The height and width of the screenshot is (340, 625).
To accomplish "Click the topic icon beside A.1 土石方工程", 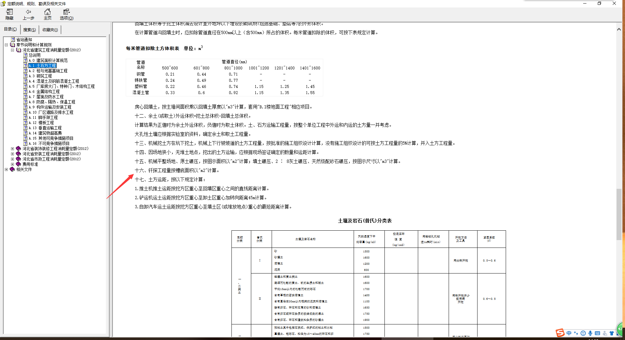I will tap(25, 66).
